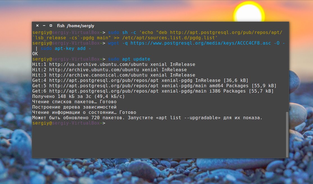Click the 'Hit:1 http://ua.archive.ubuntu.com/ubuntu' line
Viewport: 313px width, 184px height.
(114, 65)
